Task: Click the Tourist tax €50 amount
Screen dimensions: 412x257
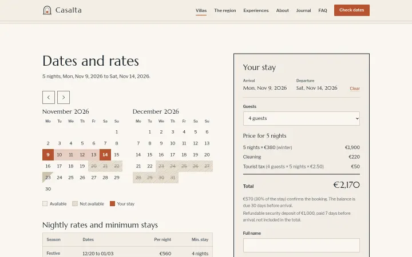Action: click(x=355, y=167)
